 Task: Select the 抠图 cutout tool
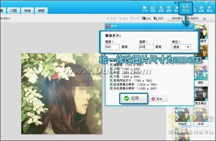click(161, 9)
